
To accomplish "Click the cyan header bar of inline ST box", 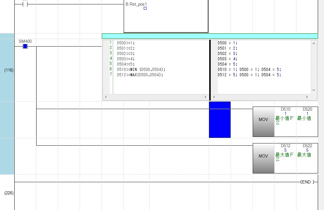I will [x=210, y=36].
